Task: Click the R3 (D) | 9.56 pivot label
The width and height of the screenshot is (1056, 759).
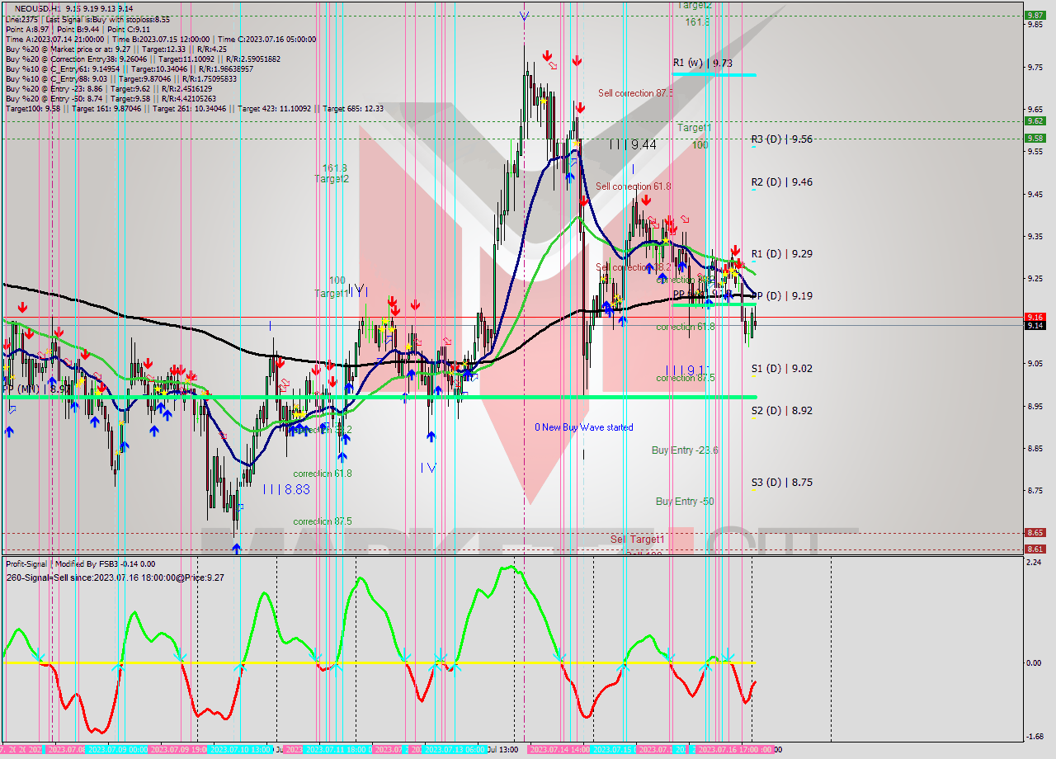Action: point(782,139)
